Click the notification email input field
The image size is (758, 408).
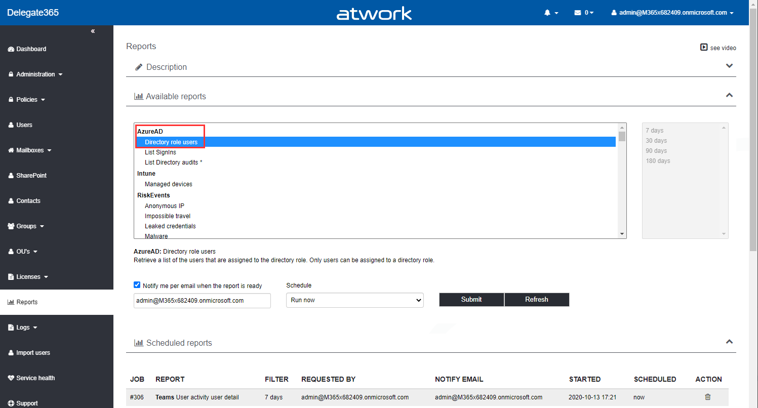[x=202, y=301]
